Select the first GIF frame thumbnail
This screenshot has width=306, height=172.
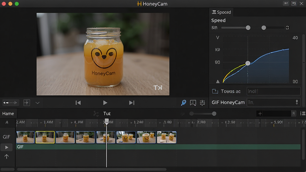[25, 137]
